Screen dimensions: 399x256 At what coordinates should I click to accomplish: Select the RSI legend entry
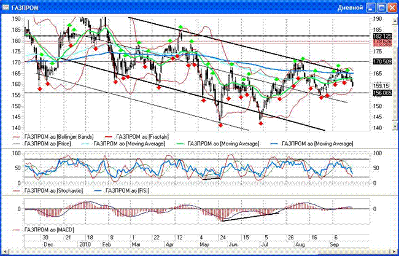pyautogui.click(x=122, y=190)
